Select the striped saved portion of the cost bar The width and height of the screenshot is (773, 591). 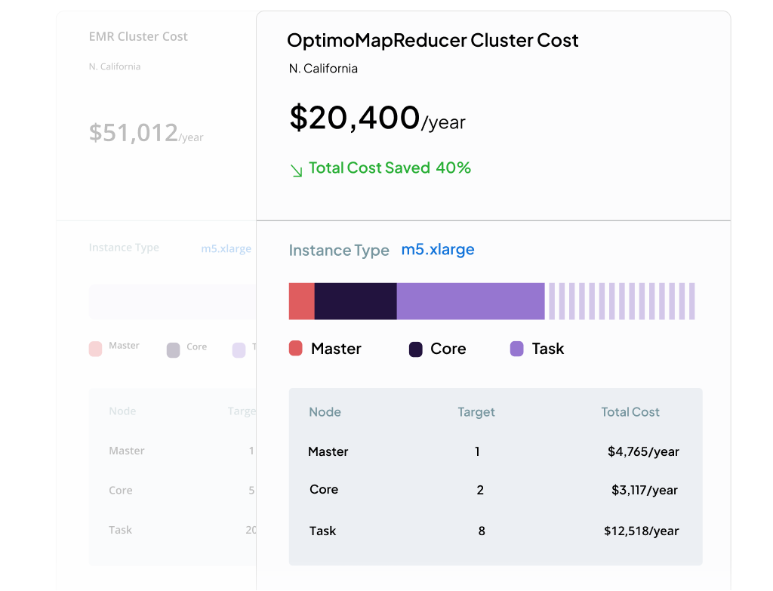(x=622, y=301)
